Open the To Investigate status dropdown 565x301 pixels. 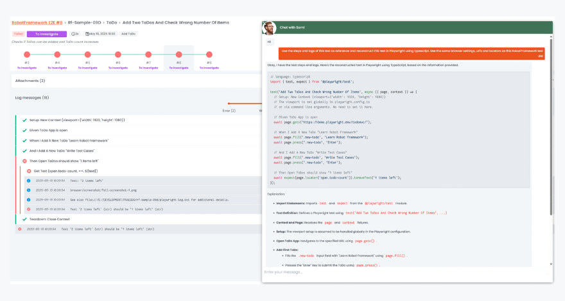(x=47, y=34)
